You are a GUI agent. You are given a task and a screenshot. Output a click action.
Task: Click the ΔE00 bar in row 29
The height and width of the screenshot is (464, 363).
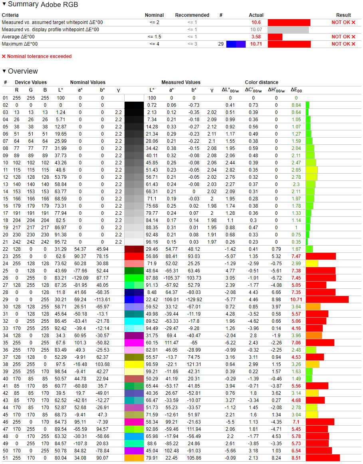coord(327,300)
